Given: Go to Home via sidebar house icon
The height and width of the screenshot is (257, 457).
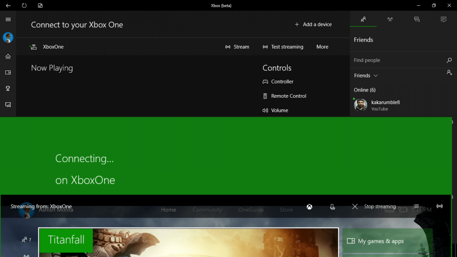Looking at the screenshot, I should [8, 57].
